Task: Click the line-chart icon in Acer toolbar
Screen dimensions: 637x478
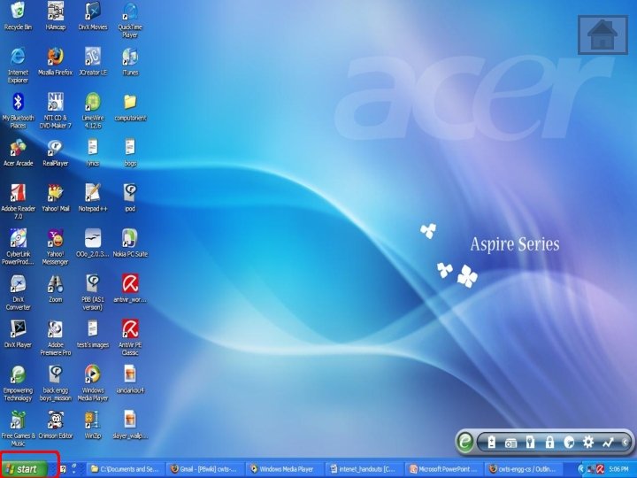Action: click(608, 442)
